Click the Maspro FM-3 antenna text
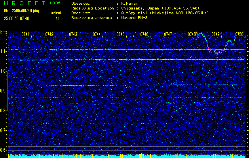The height and width of the screenshot is (158, 249). click(x=133, y=18)
